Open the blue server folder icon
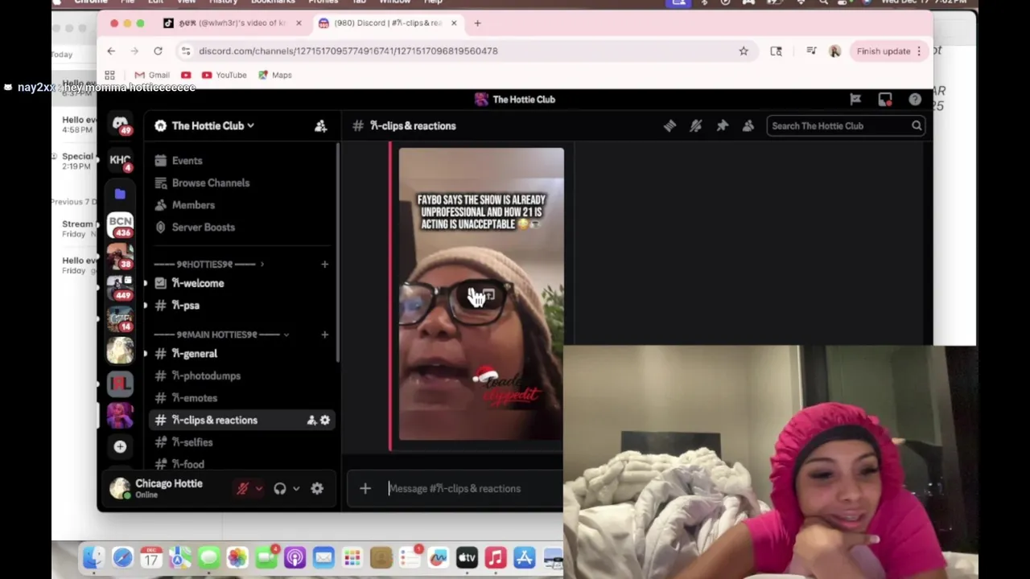The height and width of the screenshot is (579, 1030). click(x=120, y=194)
